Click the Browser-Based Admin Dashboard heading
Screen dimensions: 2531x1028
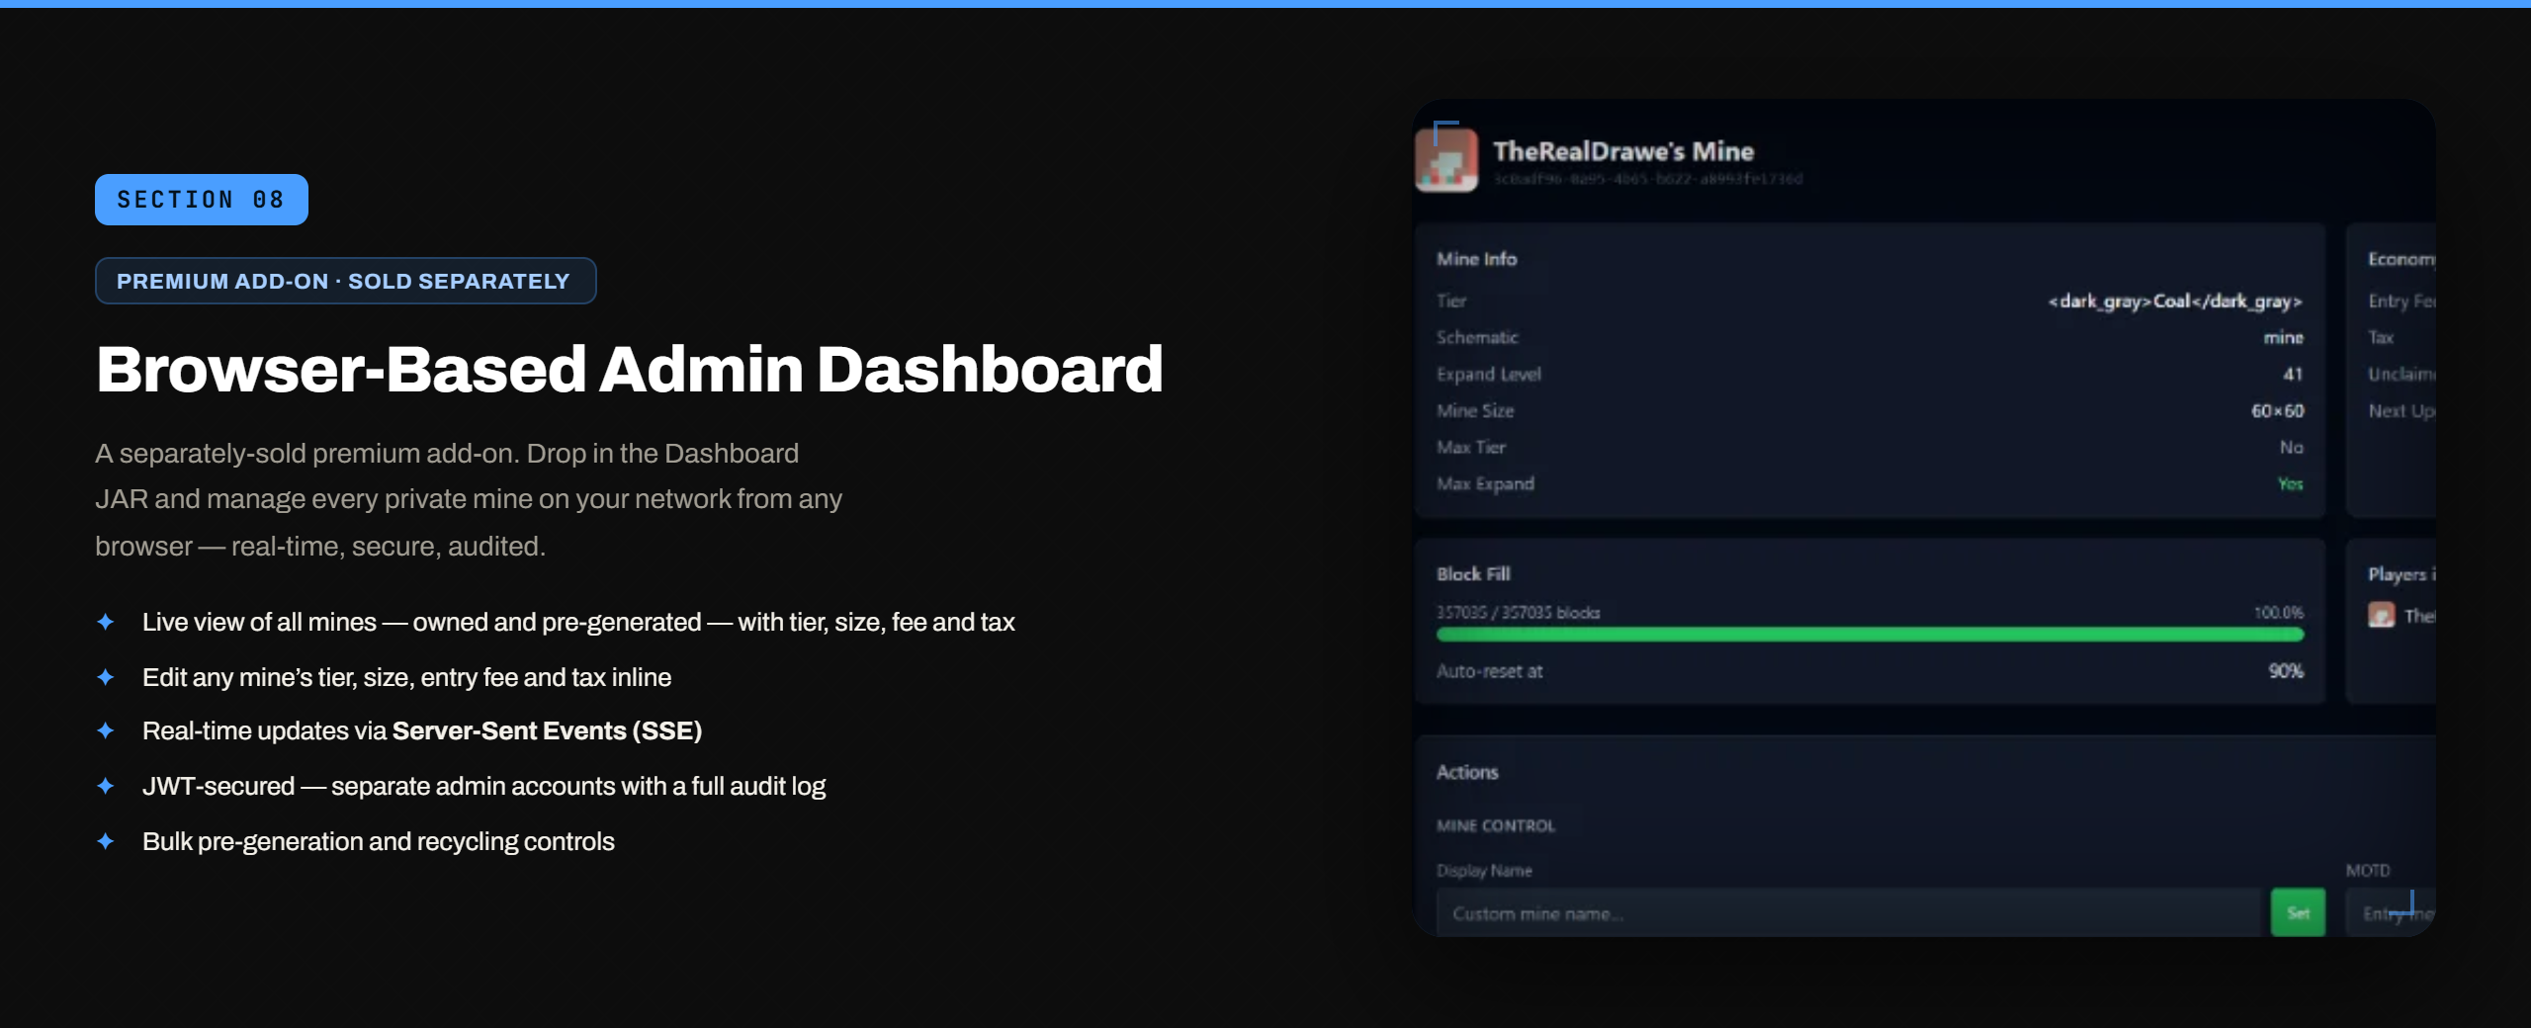coord(629,369)
